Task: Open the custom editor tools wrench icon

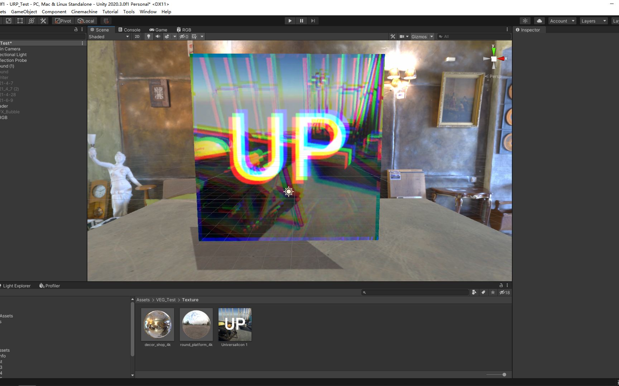Action: [43, 20]
